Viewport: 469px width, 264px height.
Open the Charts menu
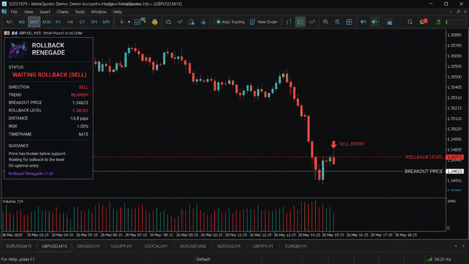pyautogui.click(x=63, y=12)
